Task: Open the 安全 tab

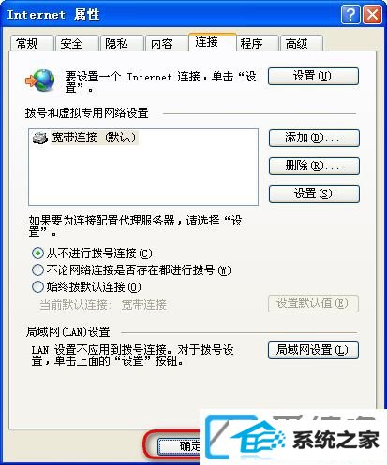Action: (x=77, y=43)
